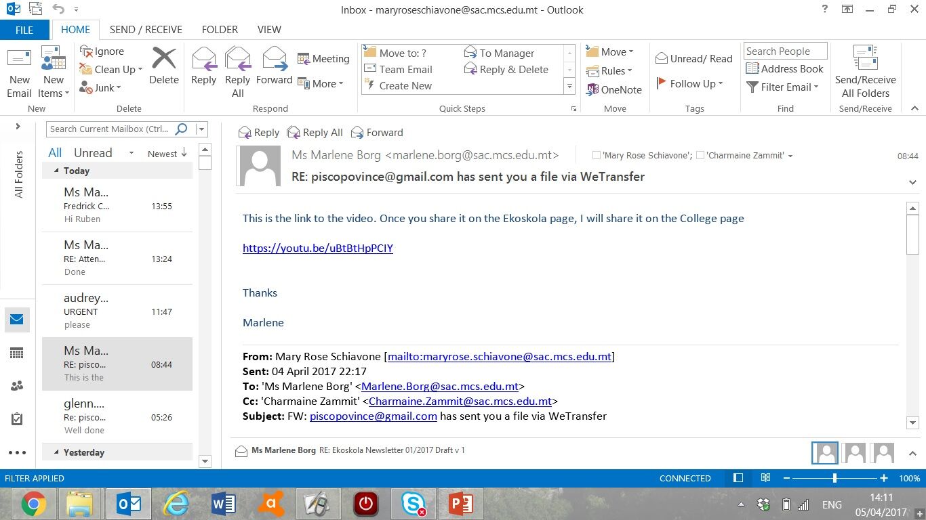
Task: Open the Newest sort order dropdown
Action: pyautogui.click(x=167, y=154)
